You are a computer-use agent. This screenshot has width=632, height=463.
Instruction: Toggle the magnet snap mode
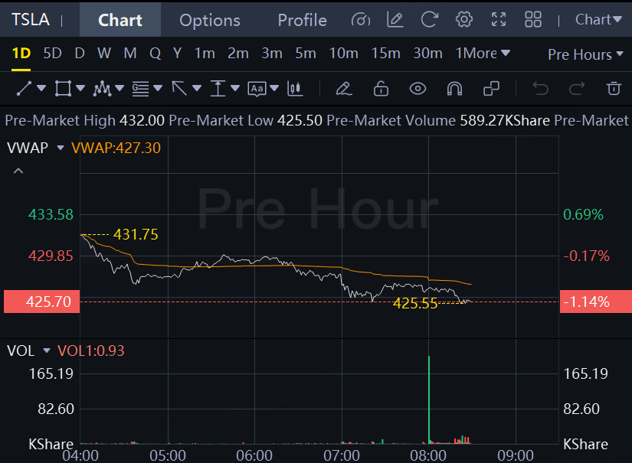pyautogui.click(x=454, y=89)
